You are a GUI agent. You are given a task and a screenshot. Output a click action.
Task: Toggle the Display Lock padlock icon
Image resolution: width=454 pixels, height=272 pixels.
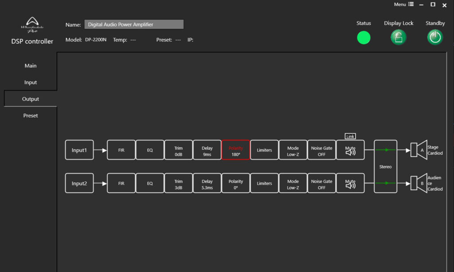(398, 38)
